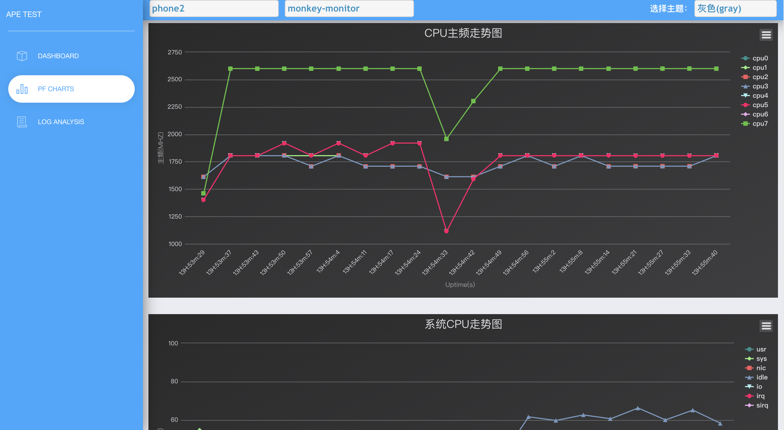Viewport: 784px width, 430px height.
Task: Hide the cpu5 series via legend
Action: pos(760,105)
